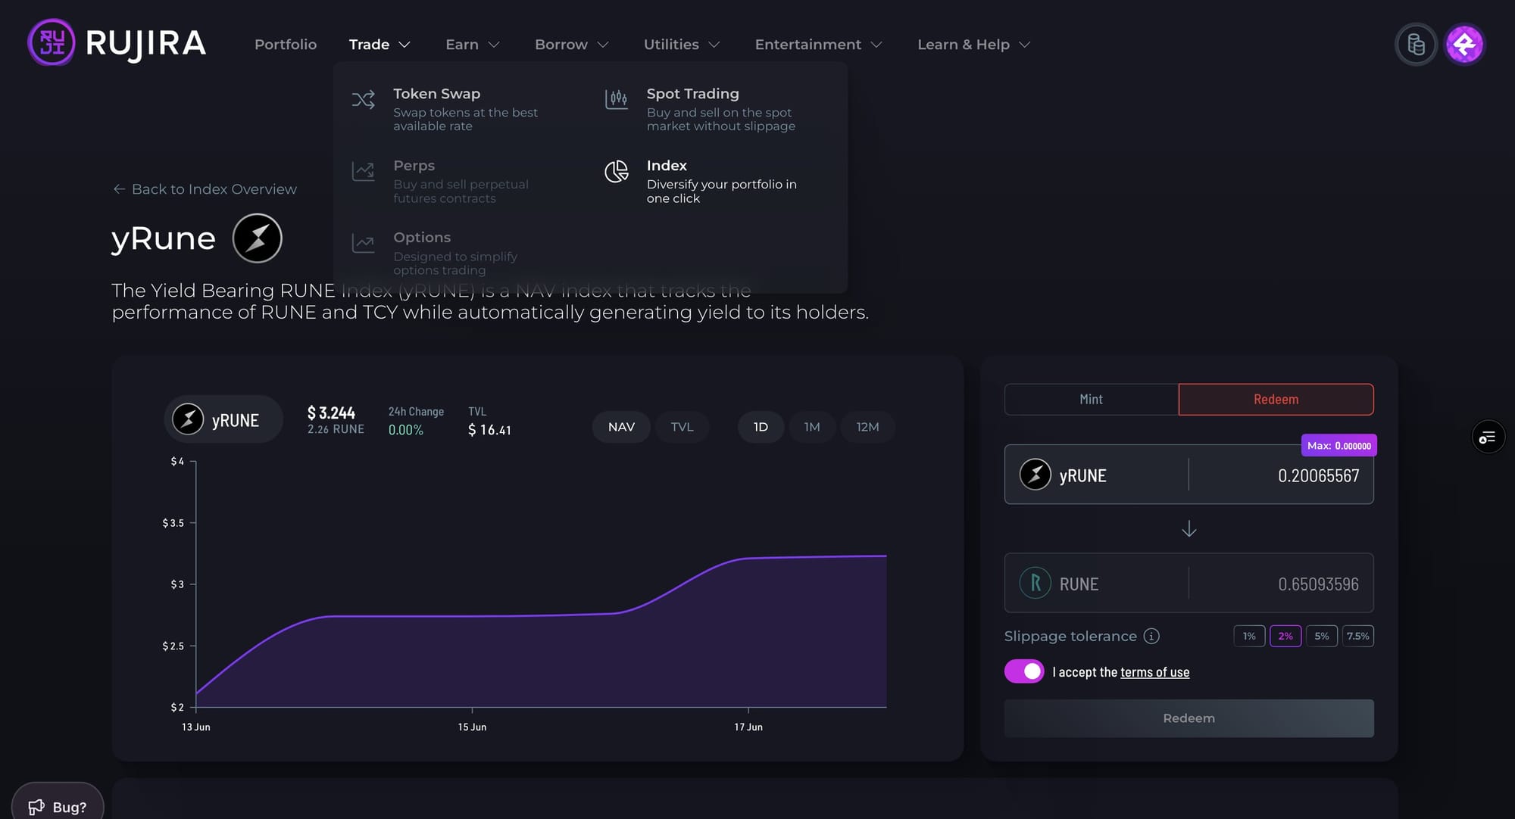
Task: Open the coins wallet icon
Action: click(x=1415, y=45)
